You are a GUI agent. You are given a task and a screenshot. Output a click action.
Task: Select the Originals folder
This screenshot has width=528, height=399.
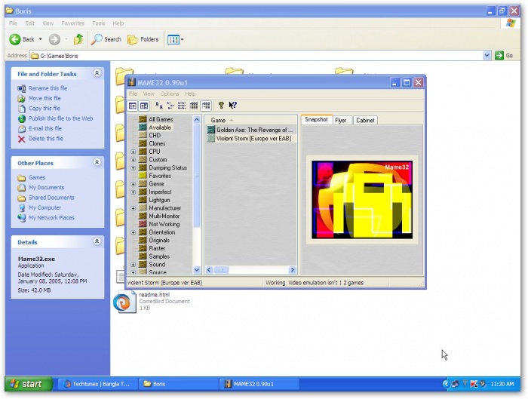click(x=159, y=241)
